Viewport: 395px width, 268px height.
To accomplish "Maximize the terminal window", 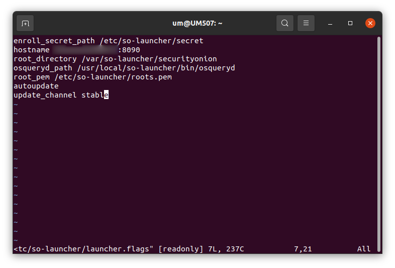I will tap(350, 23).
